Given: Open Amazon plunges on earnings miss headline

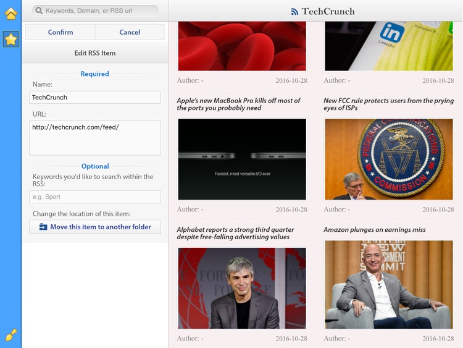Looking at the screenshot, I should coord(375,229).
